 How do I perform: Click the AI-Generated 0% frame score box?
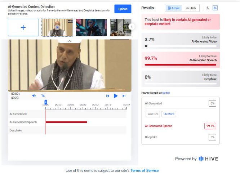pos(212,103)
